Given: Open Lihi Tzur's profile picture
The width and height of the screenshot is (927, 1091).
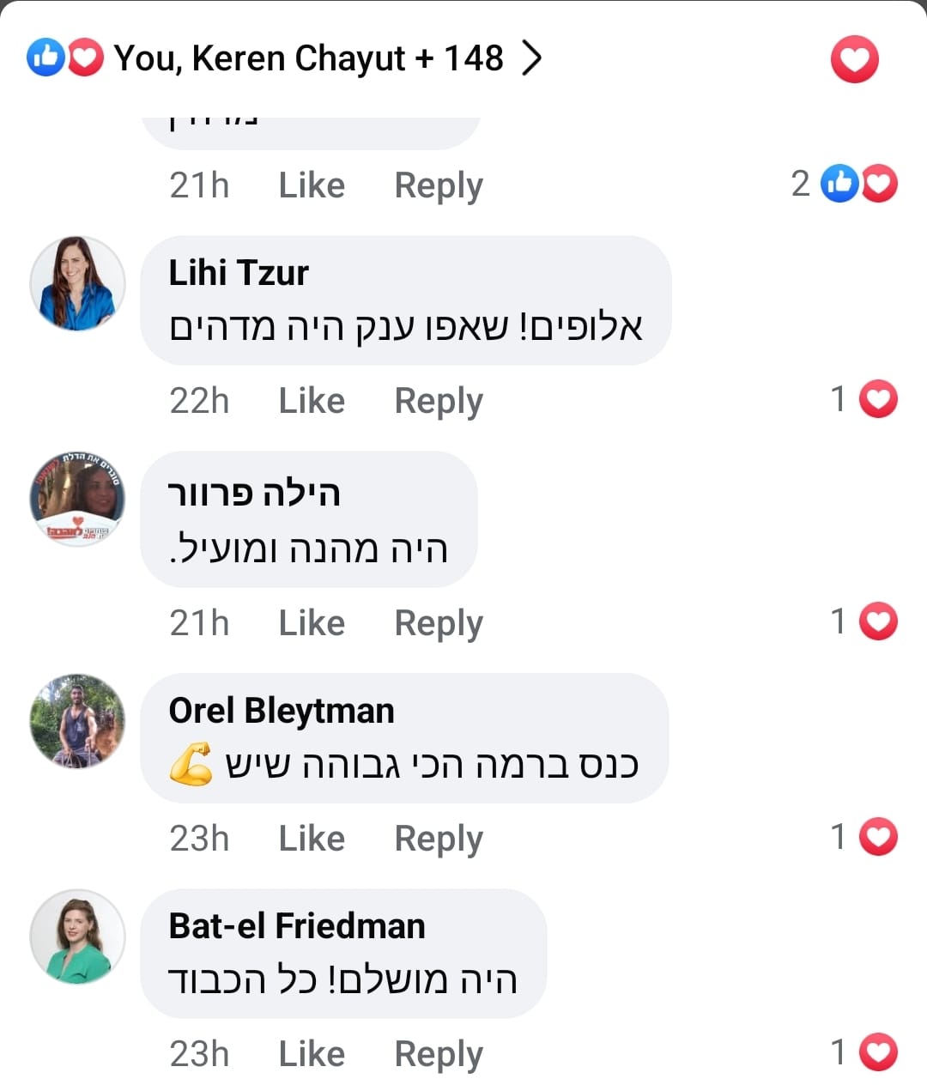Looking at the screenshot, I should (77, 283).
